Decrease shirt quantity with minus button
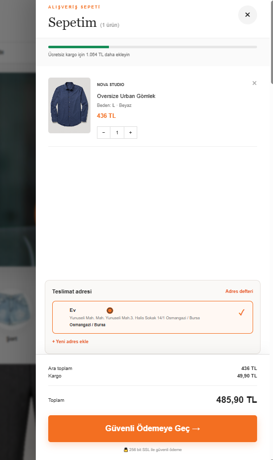The width and height of the screenshot is (273, 460). pyautogui.click(x=103, y=133)
